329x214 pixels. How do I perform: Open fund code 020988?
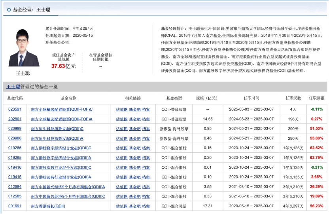click(x=15, y=138)
